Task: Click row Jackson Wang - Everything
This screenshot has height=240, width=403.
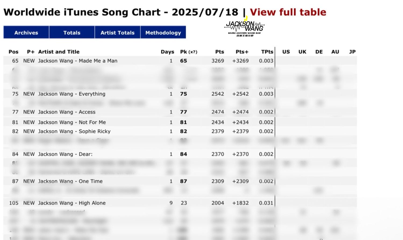Action: point(180,94)
